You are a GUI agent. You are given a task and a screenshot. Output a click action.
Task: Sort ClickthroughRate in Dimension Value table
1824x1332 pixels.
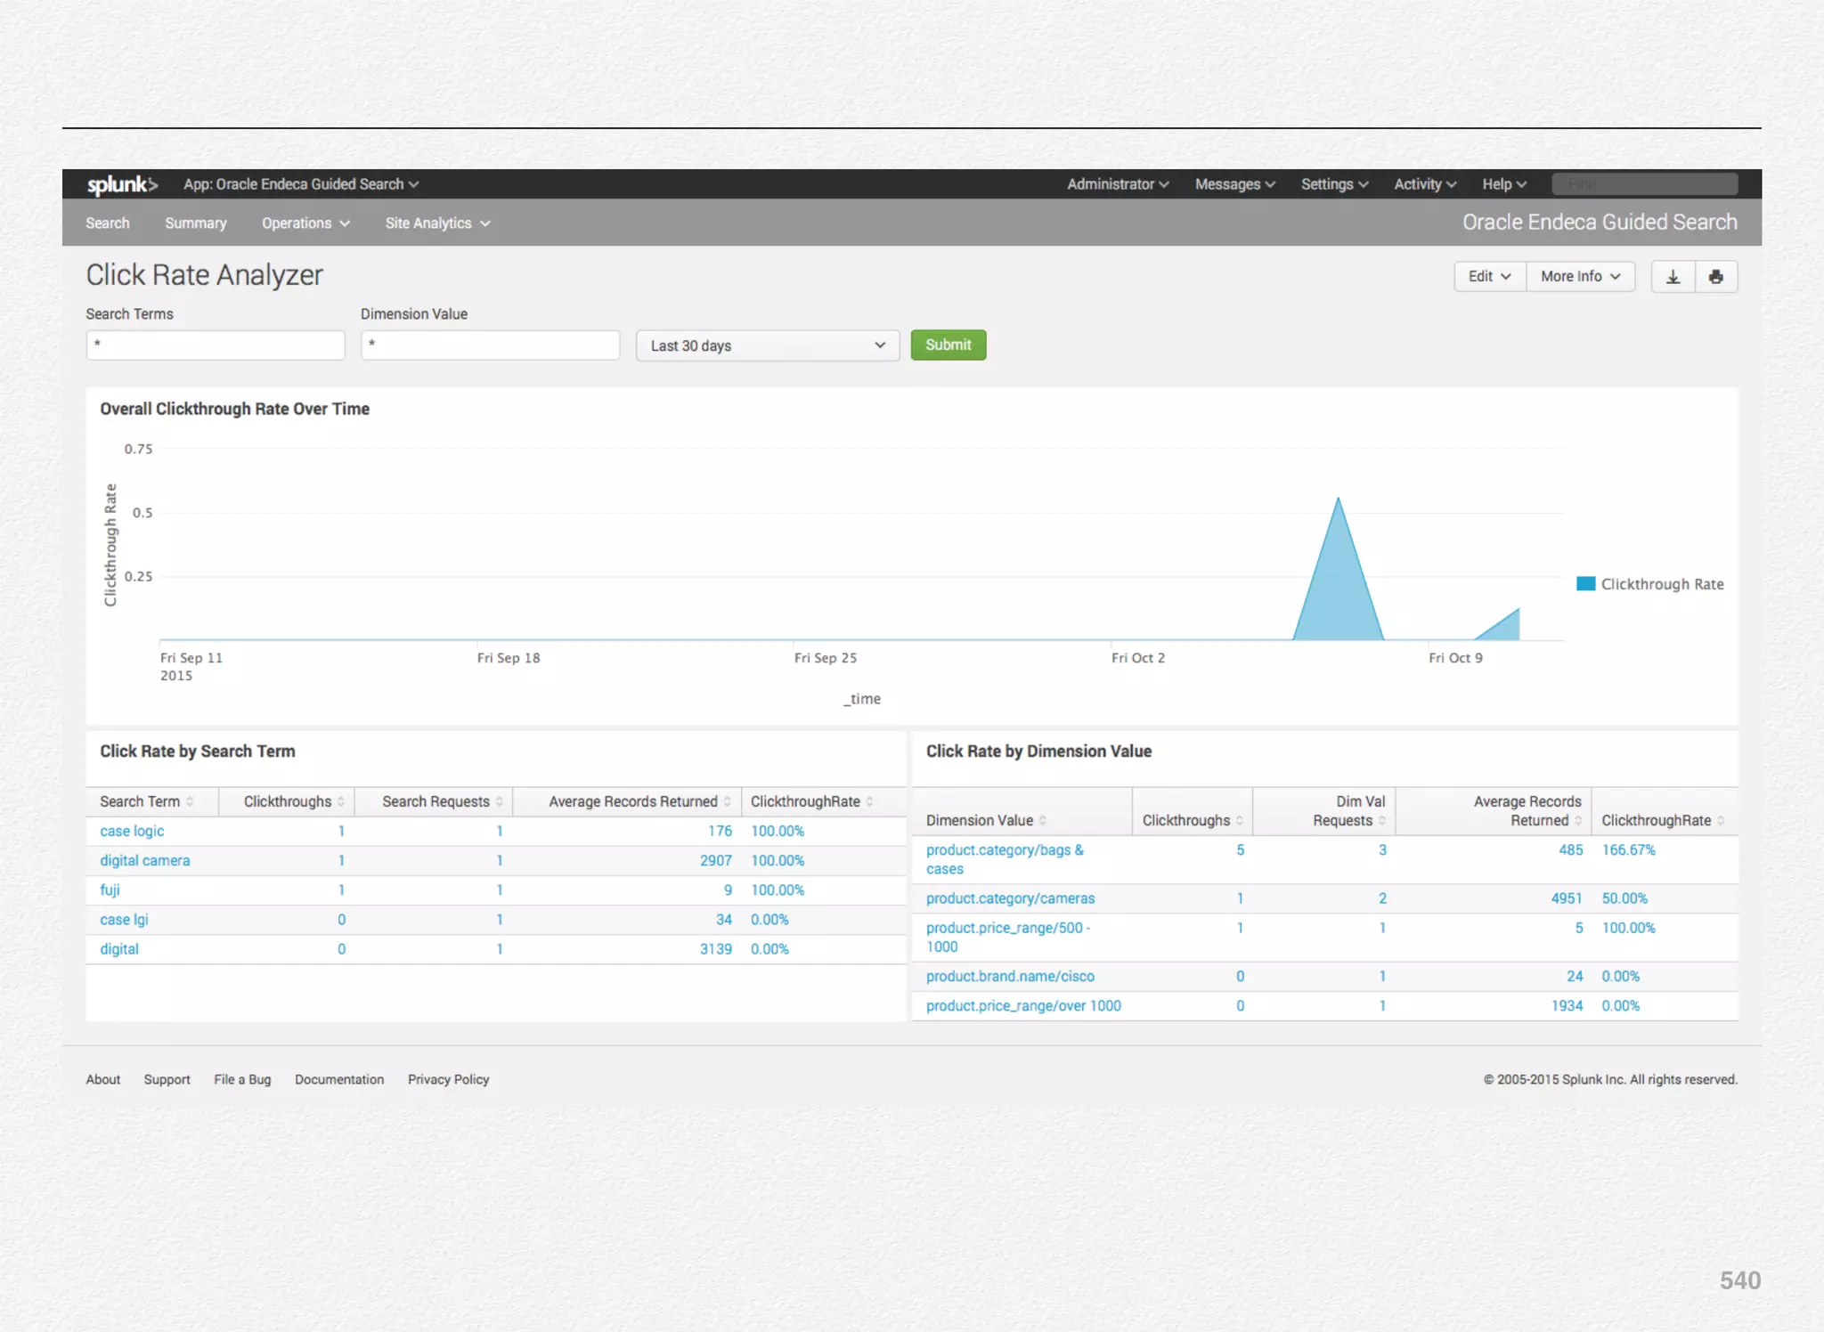(1721, 820)
